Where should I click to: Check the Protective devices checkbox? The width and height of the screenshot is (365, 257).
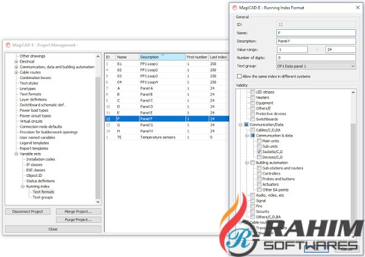tap(252, 114)
